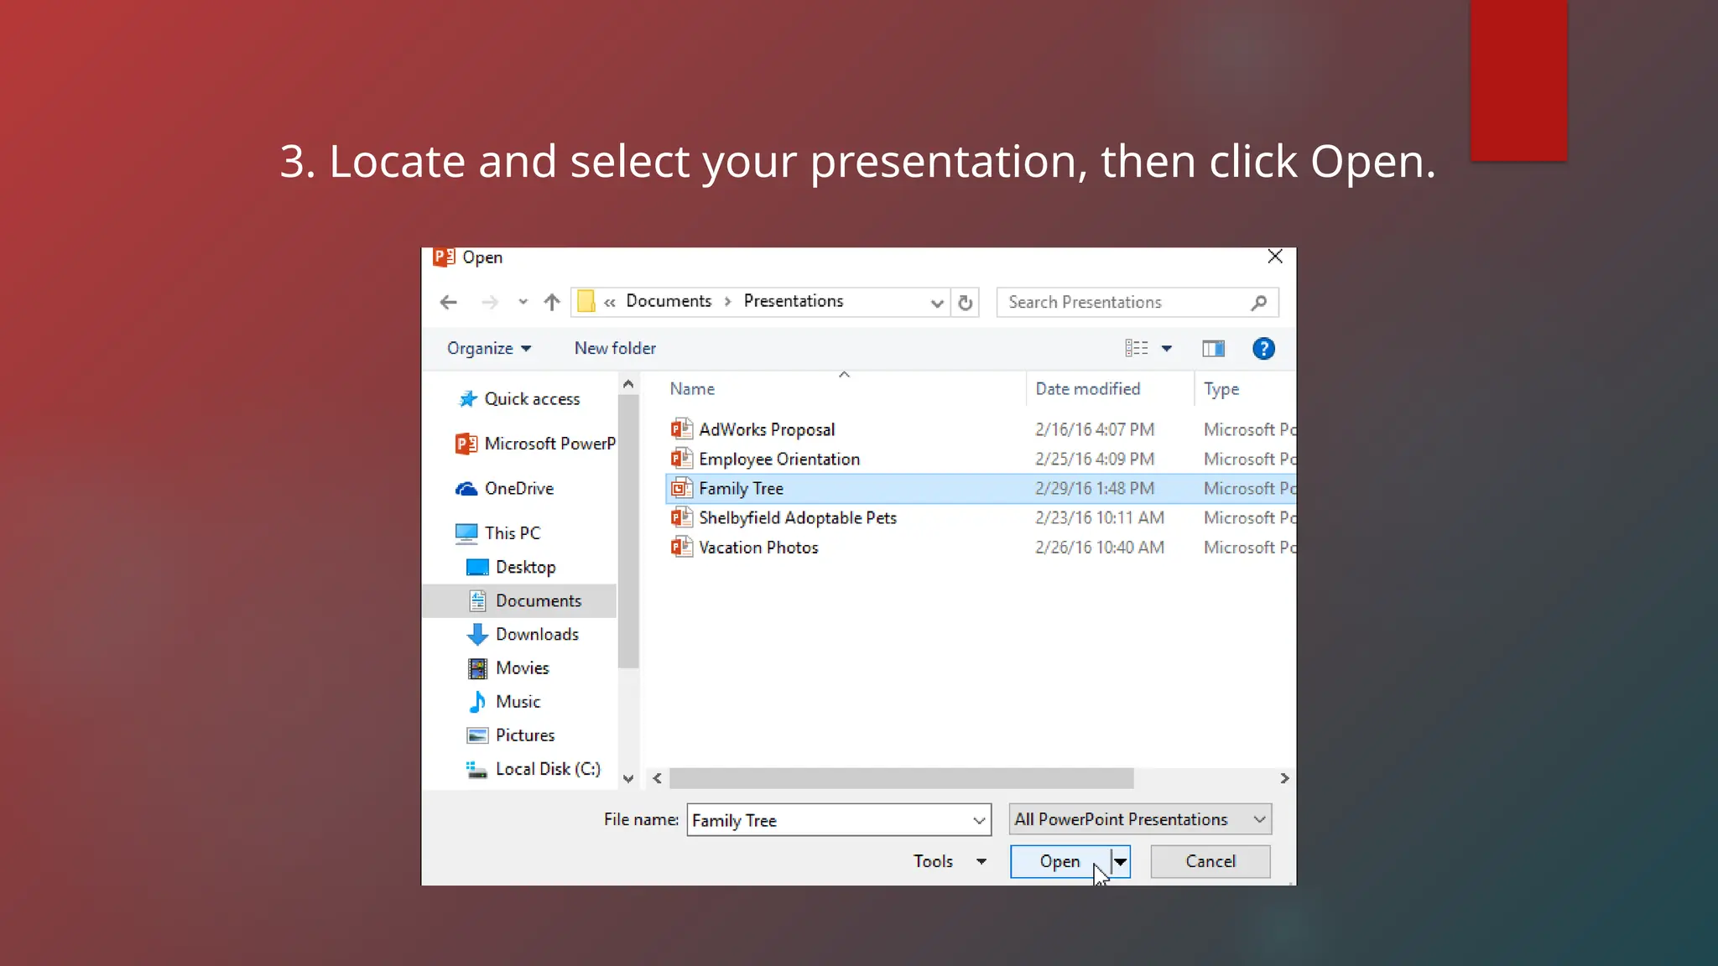Image resolution: width=1718 pixels, height=966 pixels.
Task: Open the Downloads folder
Action: tap(522, 635)
